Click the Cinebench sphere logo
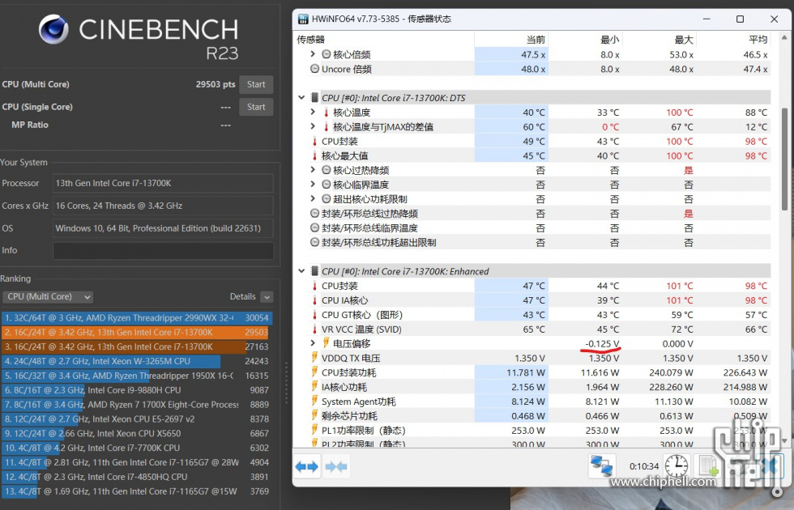Image resolution: width=794 pixels, height=510 pixels. click(53, 29)
